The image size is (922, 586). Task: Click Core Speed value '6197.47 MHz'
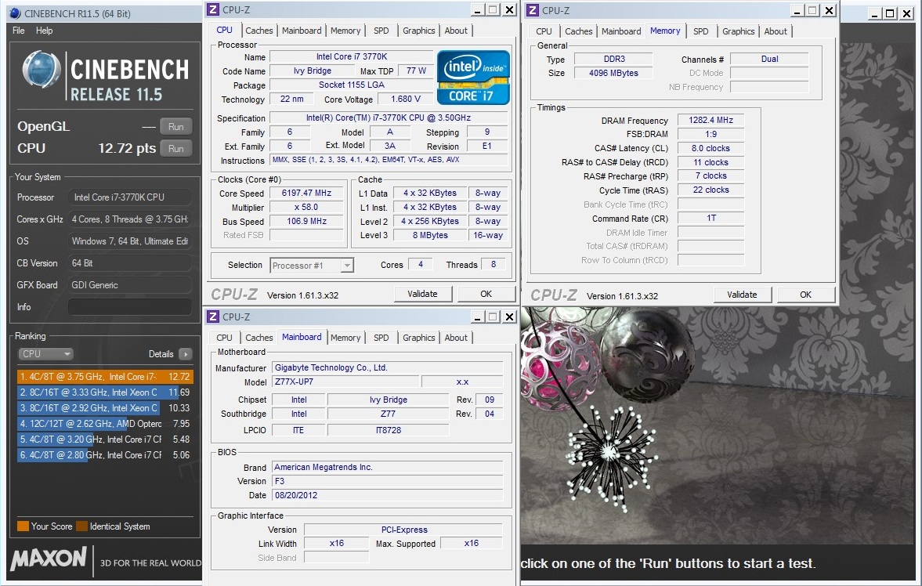[306, 193]
